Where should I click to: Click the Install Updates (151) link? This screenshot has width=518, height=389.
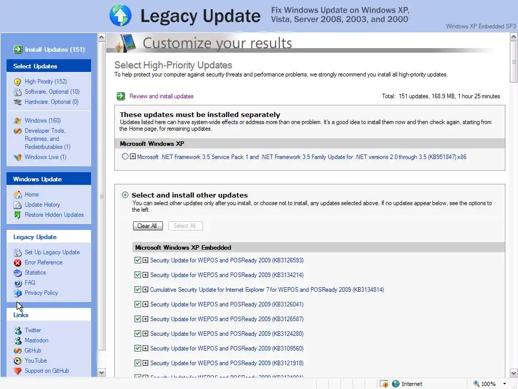55,49
